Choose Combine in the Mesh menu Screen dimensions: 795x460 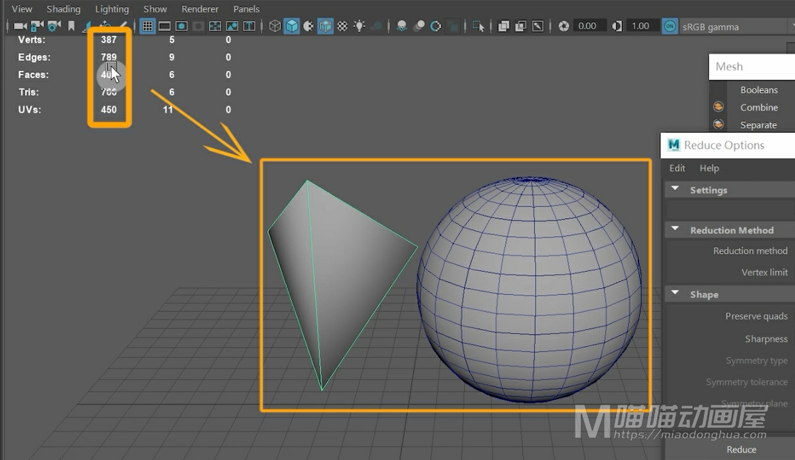click(x=758, y=108)
